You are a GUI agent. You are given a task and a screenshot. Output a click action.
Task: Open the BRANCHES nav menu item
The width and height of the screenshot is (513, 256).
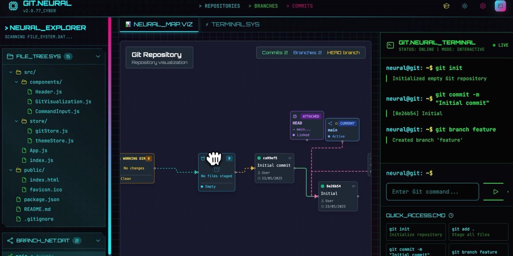[x=263, y=6]
